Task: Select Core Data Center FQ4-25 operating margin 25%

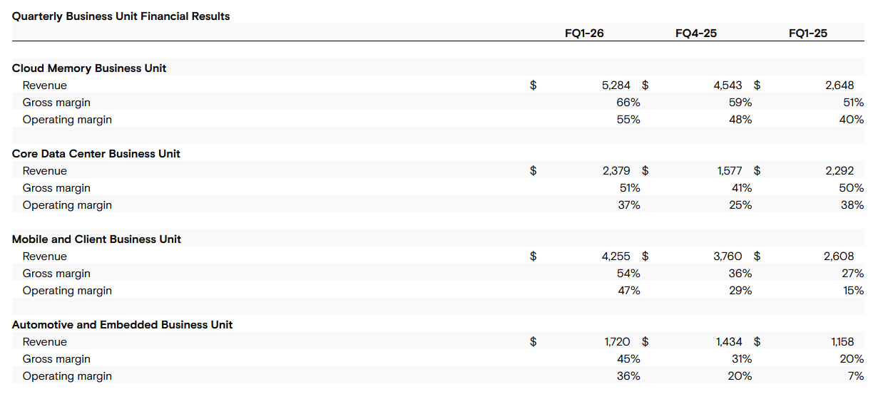Action: [740, 205]
